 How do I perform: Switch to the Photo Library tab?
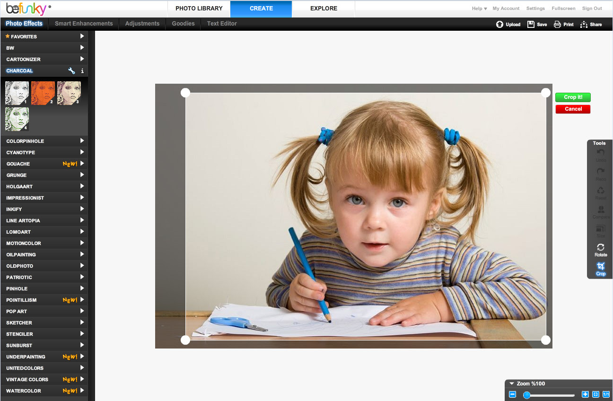click(199, 9)
